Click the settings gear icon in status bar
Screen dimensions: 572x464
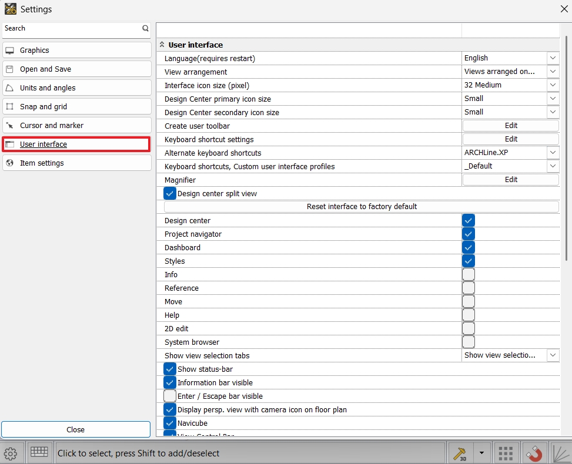click(9, 453)
